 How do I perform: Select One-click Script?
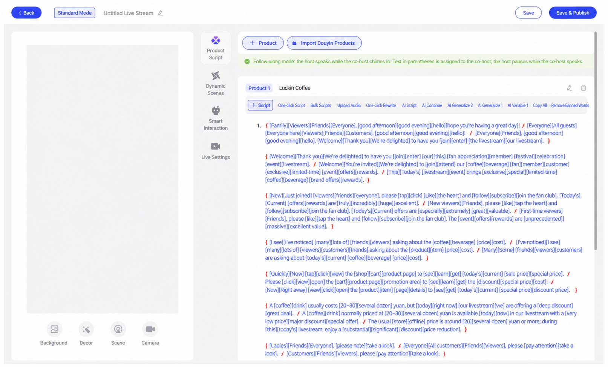[291, 105]
